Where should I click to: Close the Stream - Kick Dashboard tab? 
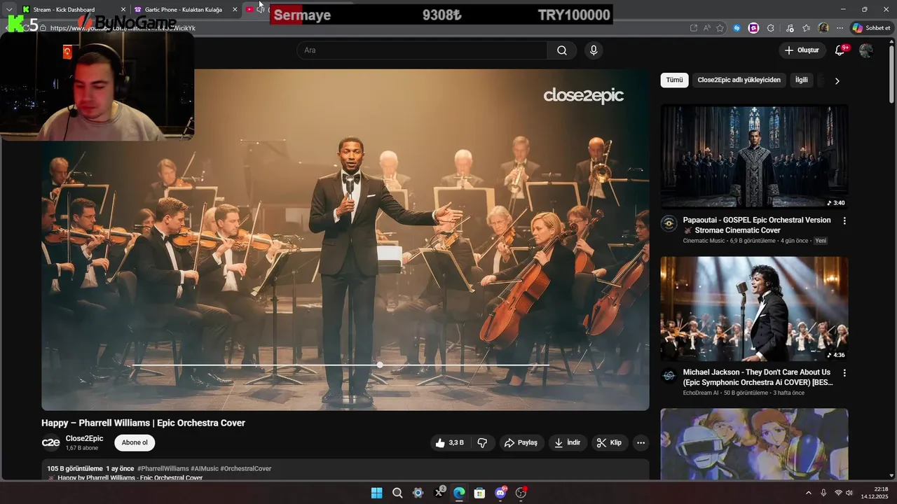[123, 10]
